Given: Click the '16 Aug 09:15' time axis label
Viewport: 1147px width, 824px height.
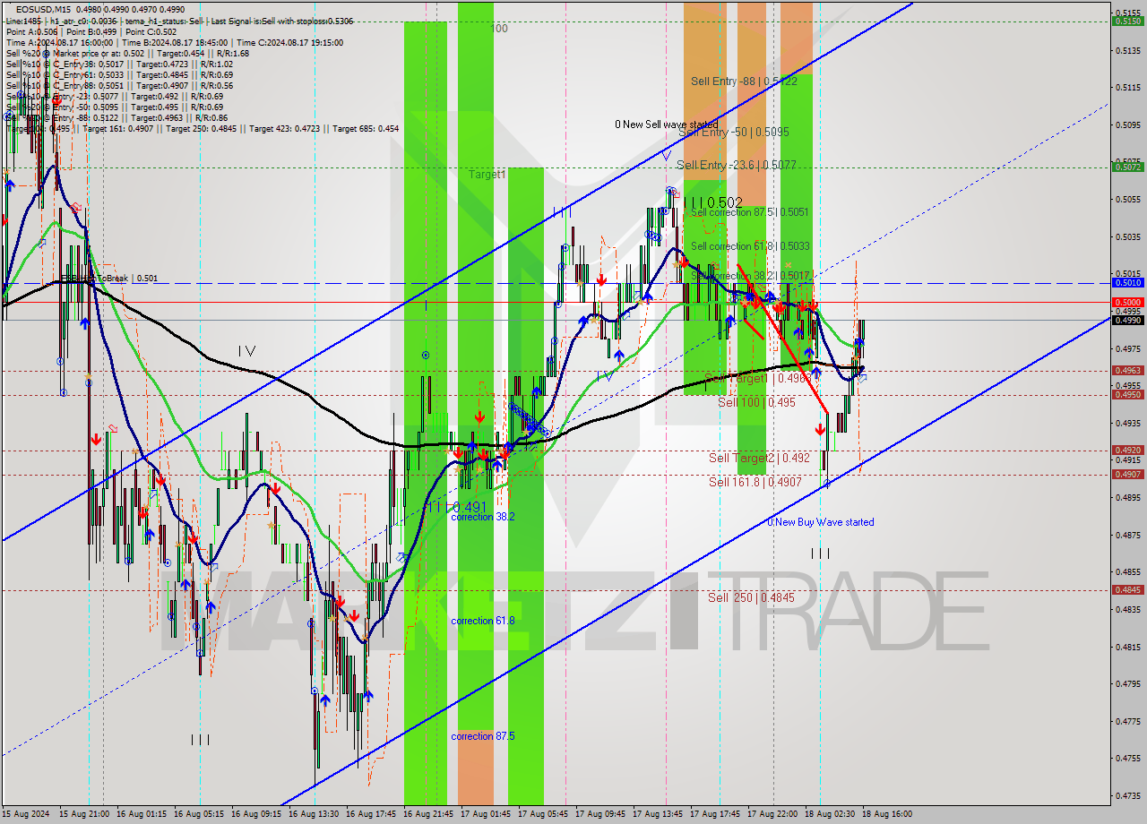Looking at the screenshot, I should [x=256, y=814].
